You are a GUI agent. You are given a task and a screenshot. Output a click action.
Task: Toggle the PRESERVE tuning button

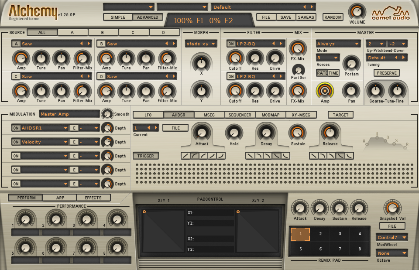point(387,73)
